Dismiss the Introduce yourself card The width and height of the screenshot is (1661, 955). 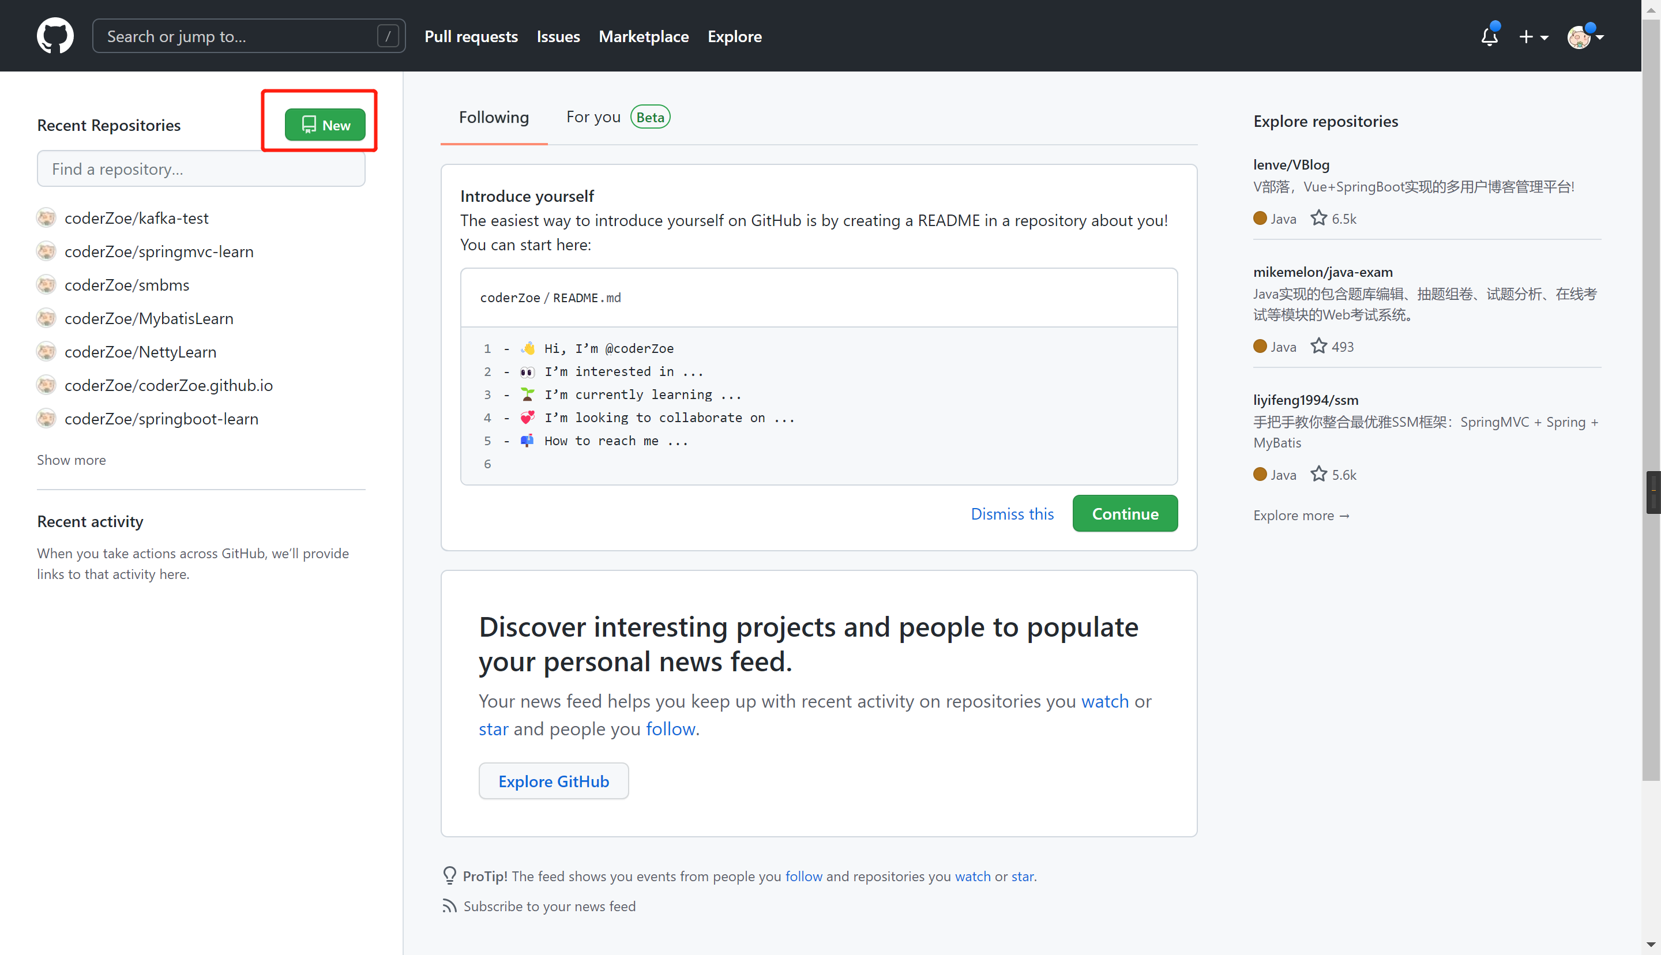[x=1012, y=514]
